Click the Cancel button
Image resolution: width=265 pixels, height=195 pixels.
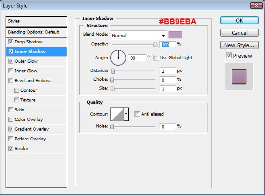click(x=239, y=33)
